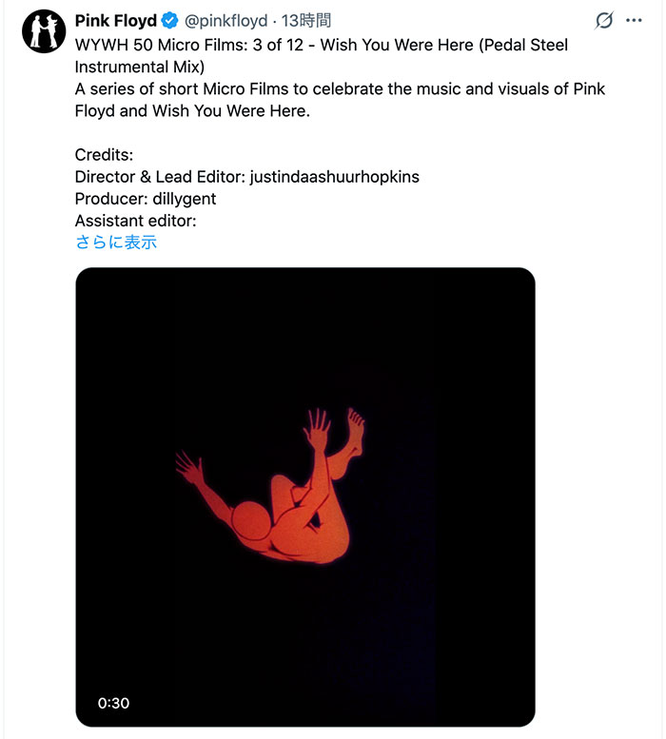This screenshot has width=666, height=739.
Task: Expand the tweet with さらに表示
Action: [115, 242]
